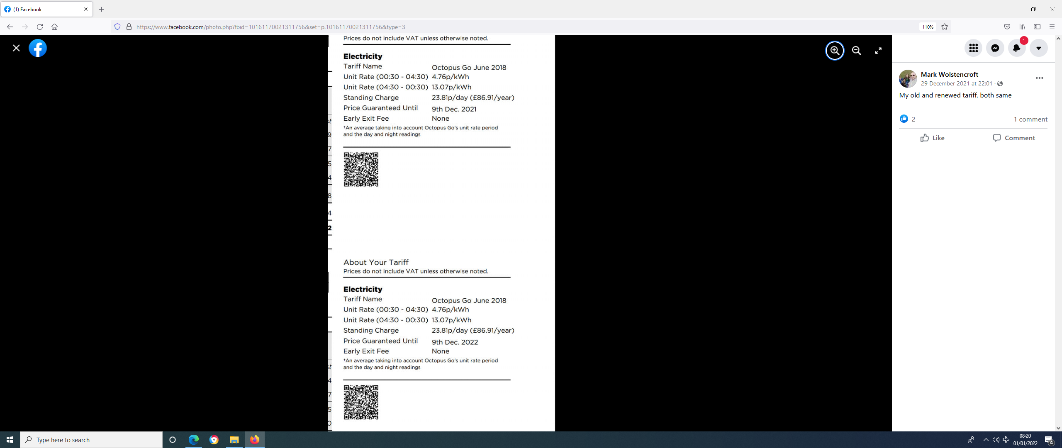Reload the page

40,27
